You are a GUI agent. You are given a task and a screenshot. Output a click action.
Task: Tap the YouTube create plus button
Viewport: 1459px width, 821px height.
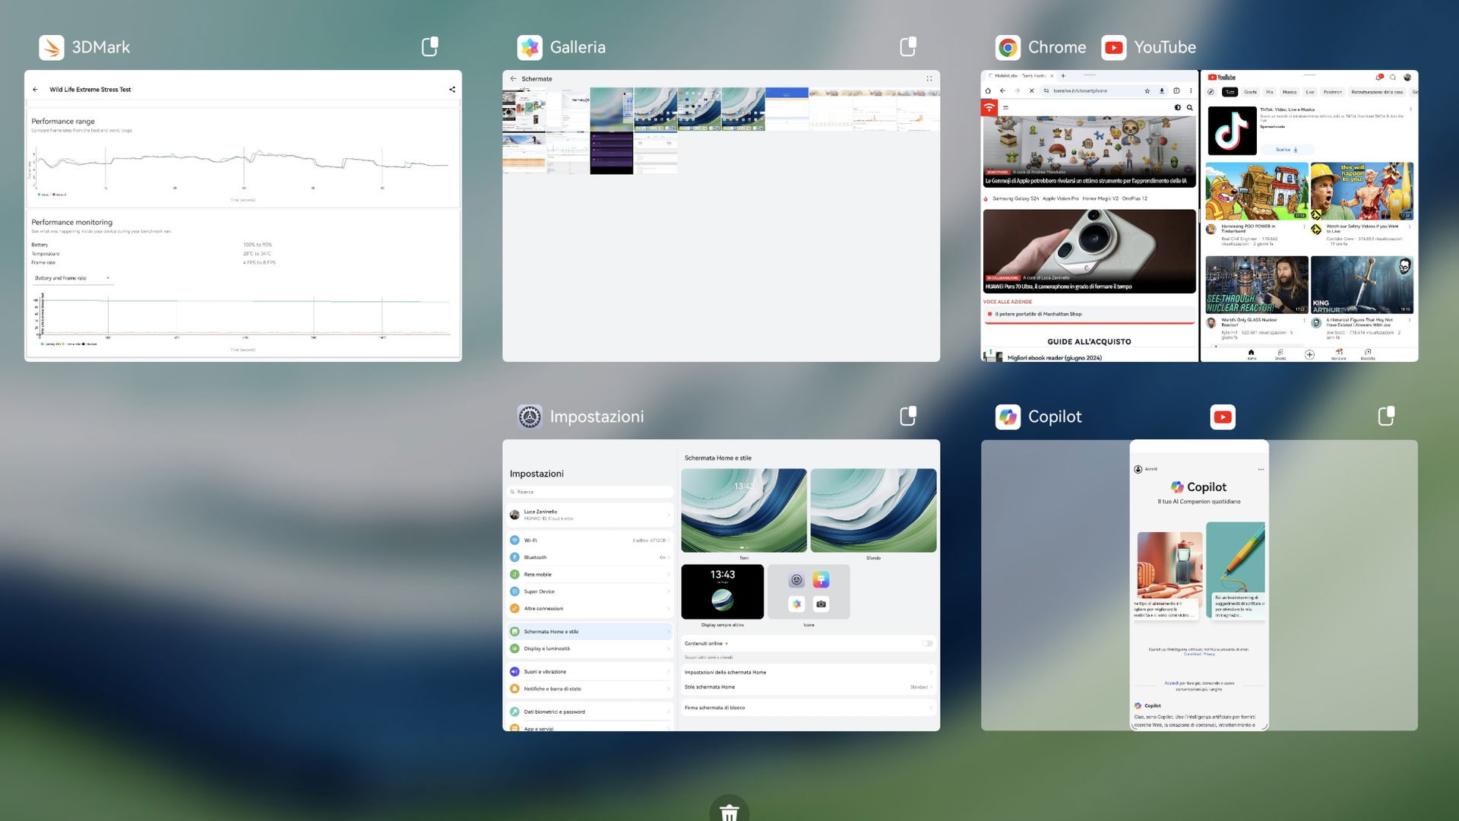1309,354
